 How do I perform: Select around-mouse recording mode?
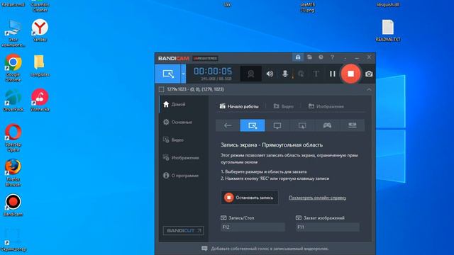coord(302,125)
